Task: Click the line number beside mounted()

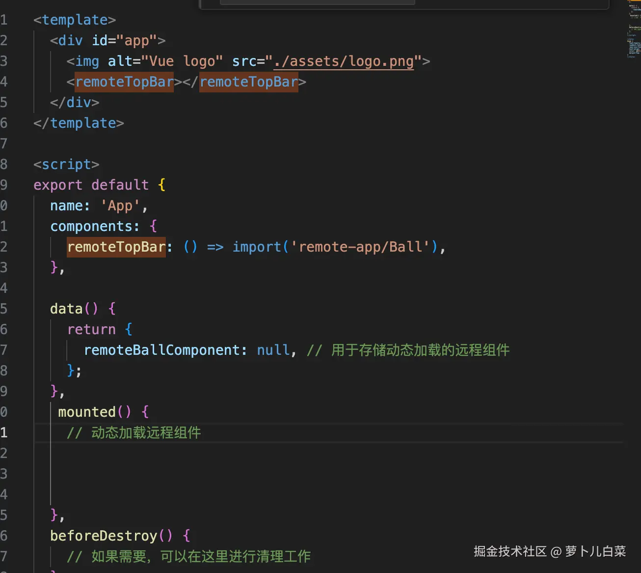Action: click(x=4, y=412)
